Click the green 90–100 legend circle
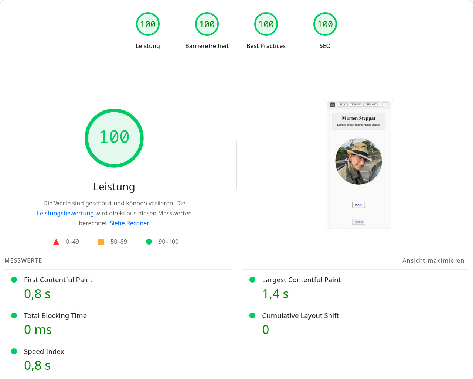 pos(149,242)
